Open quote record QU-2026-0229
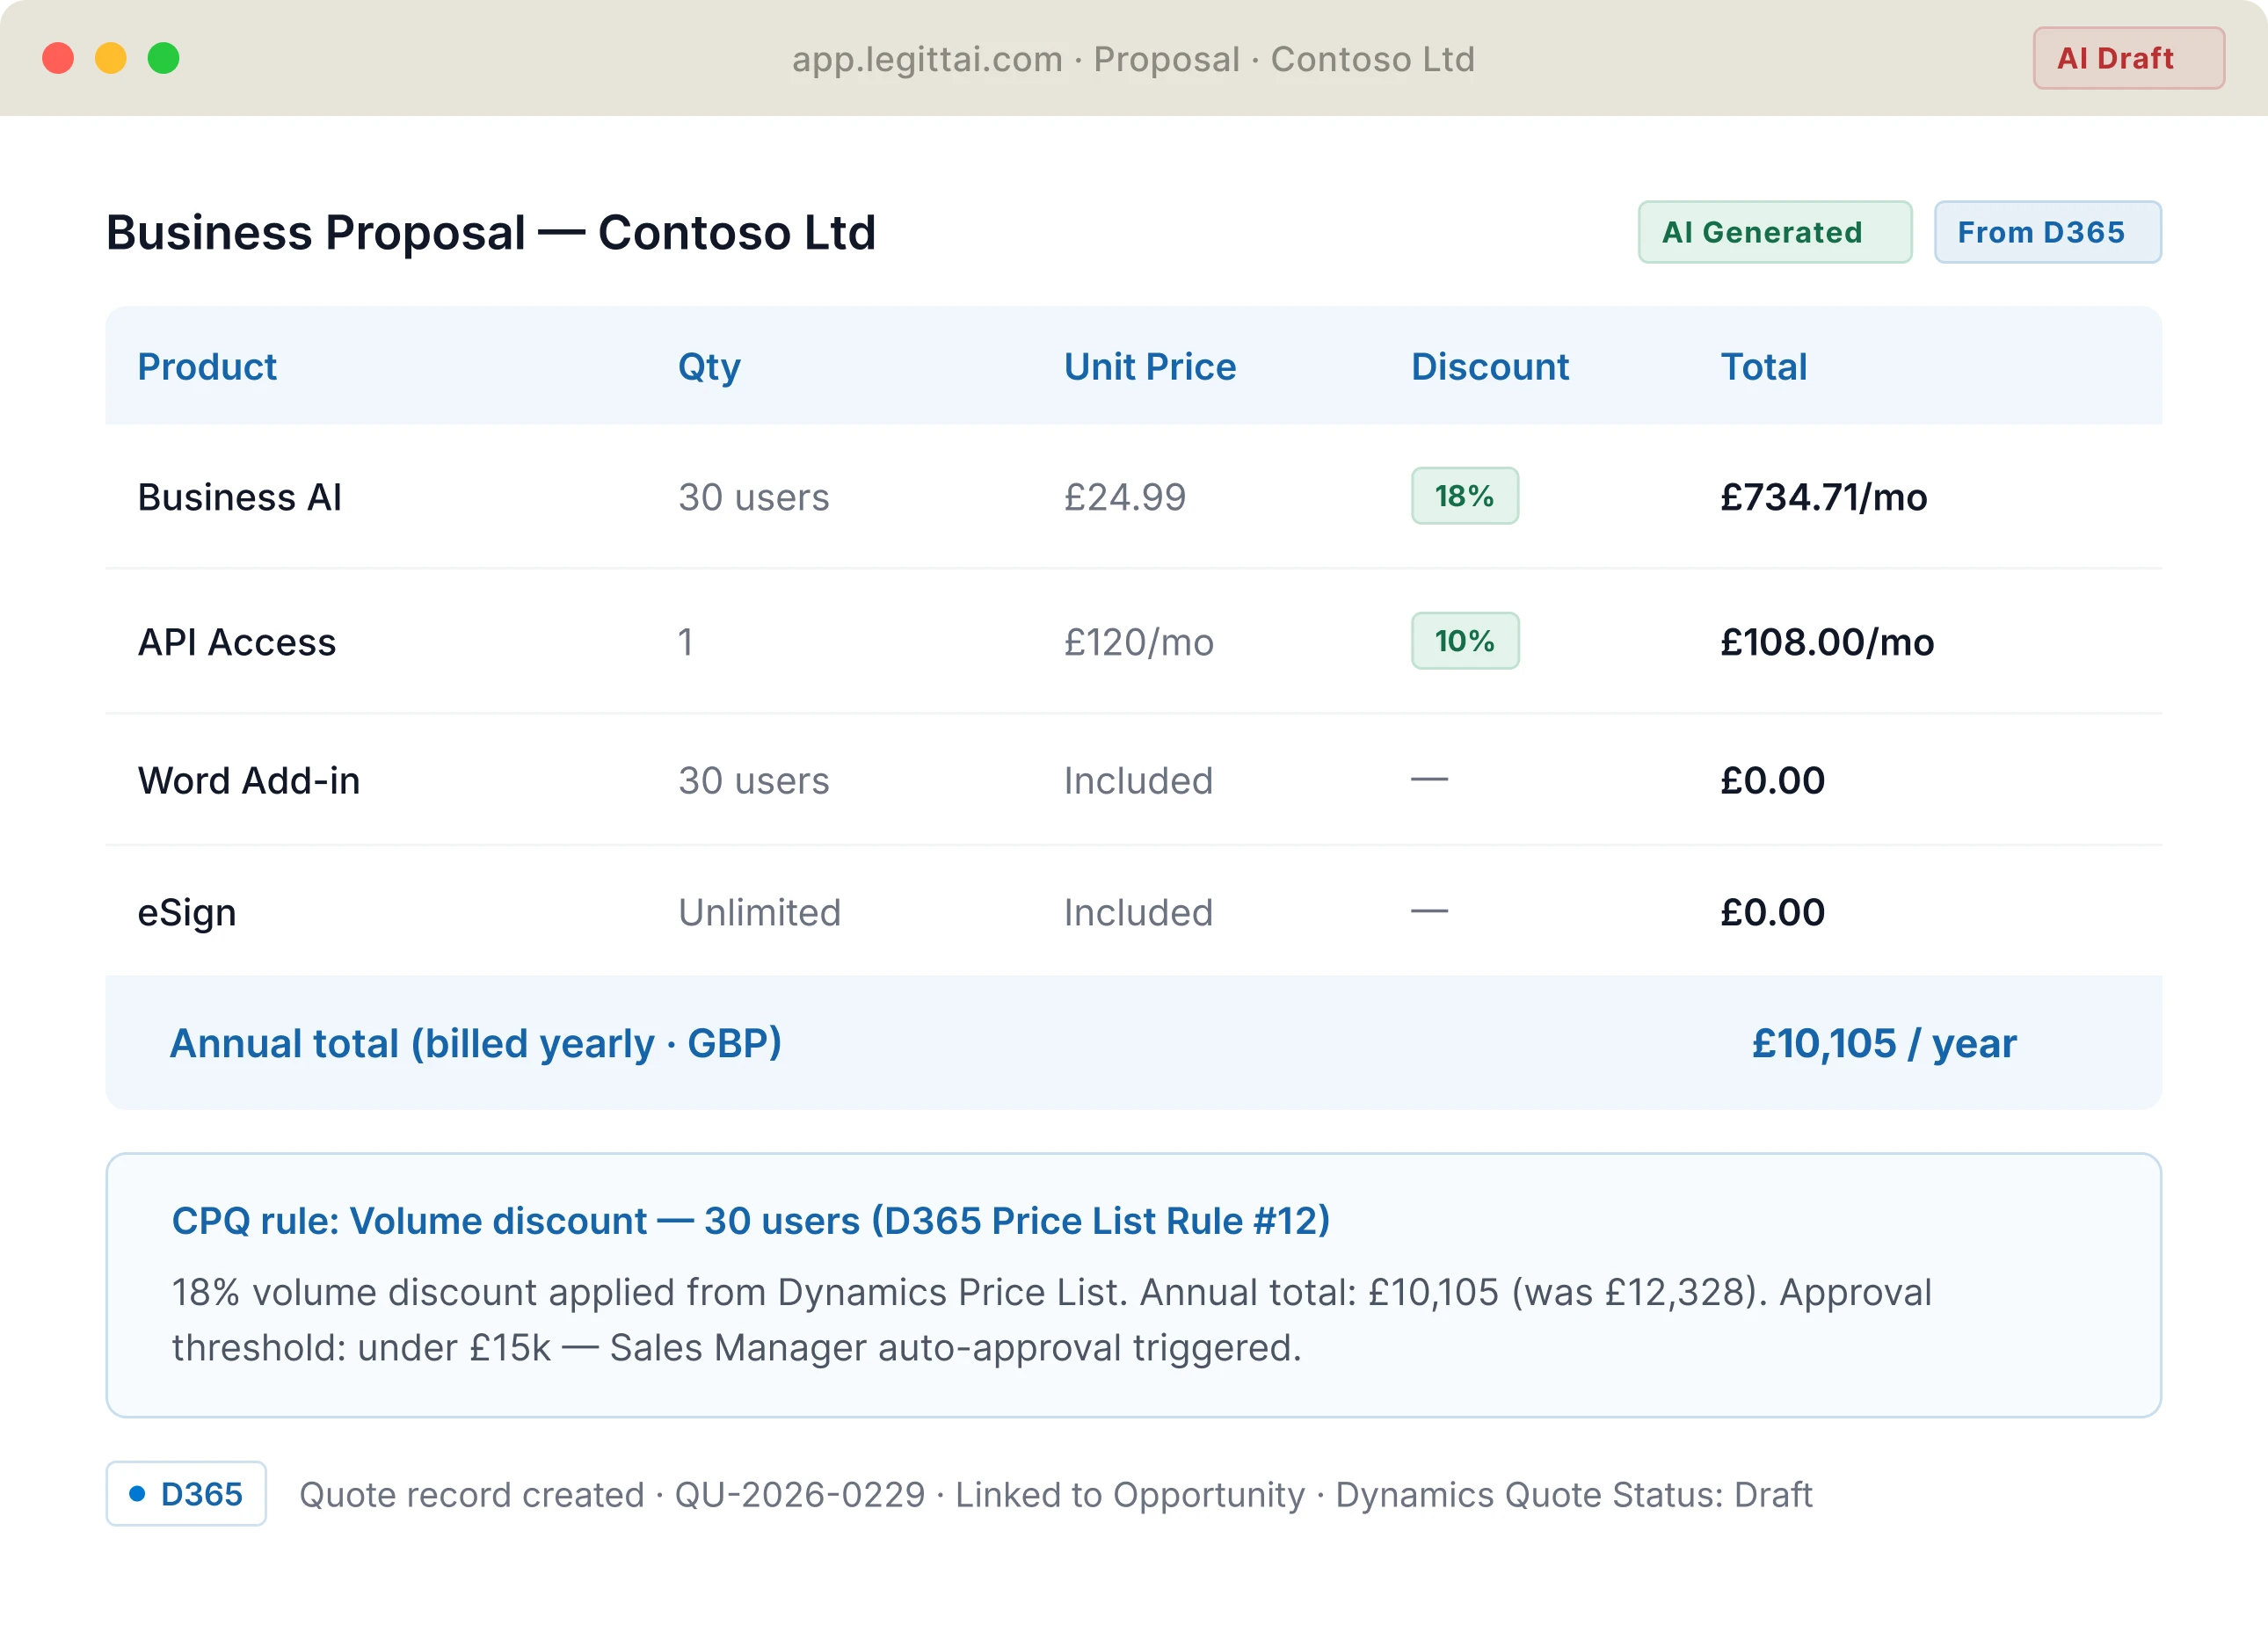Viewport: 2268px width, 1632px height. pyautogui.click(x=800, y=1493)
